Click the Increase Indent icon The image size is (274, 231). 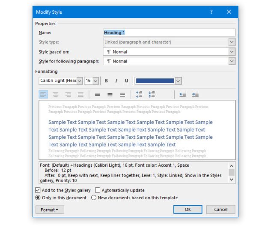click(x=195, y=94)
